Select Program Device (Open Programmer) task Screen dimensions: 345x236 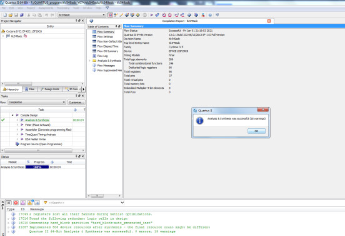[41, 144]
